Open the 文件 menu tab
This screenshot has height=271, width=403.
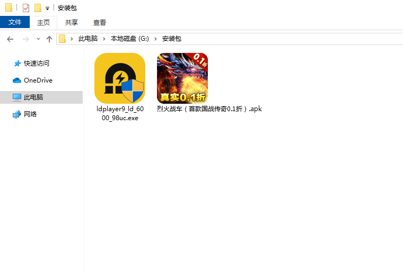click(15, 22)
